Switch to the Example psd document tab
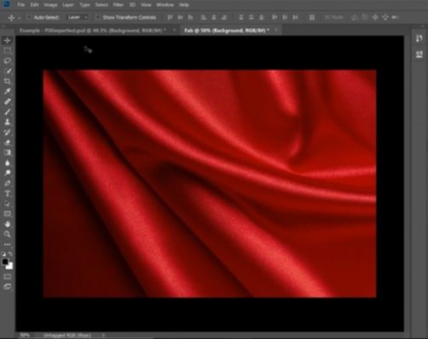 (93, 30)
